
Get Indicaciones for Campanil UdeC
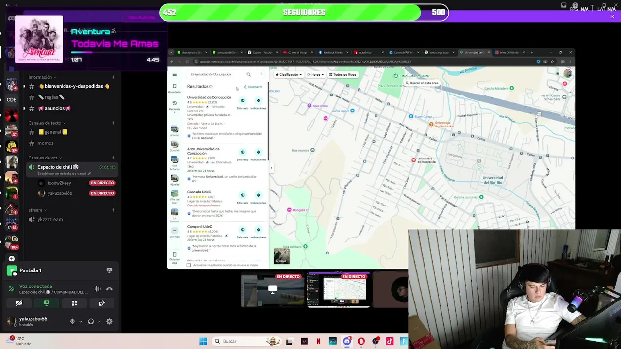coord(258,232)
